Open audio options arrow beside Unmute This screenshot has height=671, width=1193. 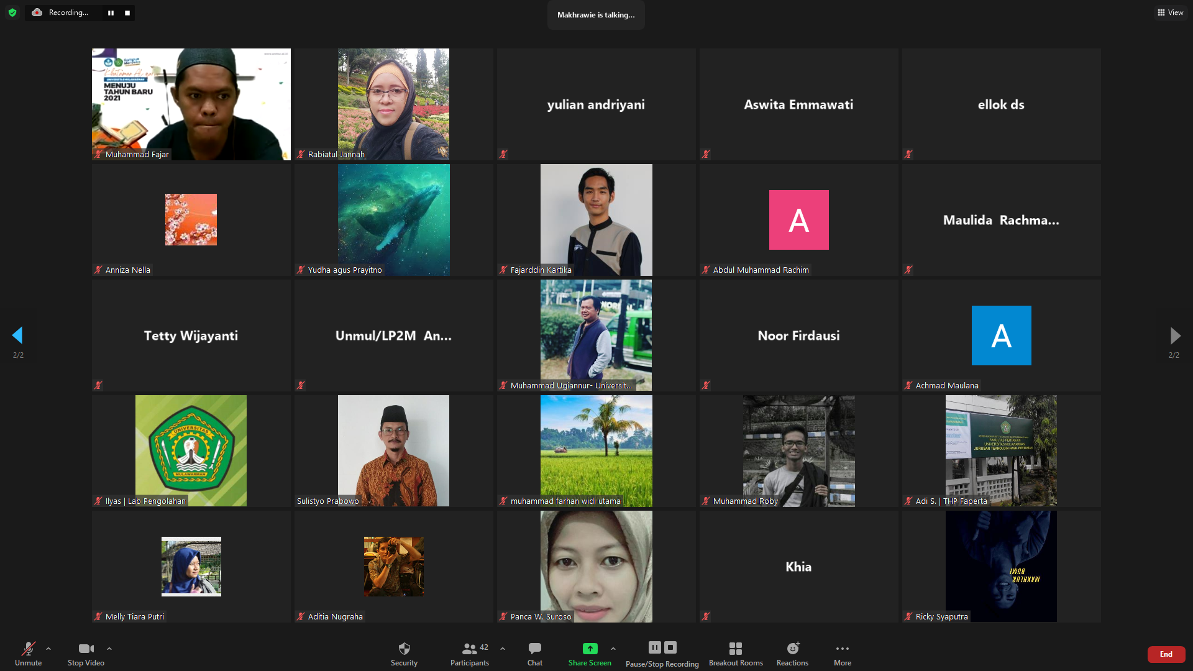(48, 649)
